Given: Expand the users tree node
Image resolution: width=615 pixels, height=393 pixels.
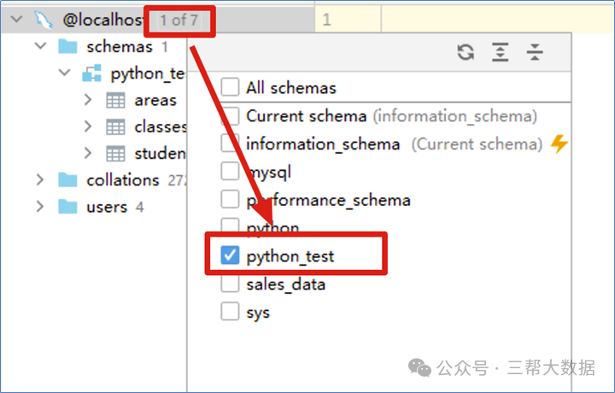Looking at the screenshot, I should 39,207.
